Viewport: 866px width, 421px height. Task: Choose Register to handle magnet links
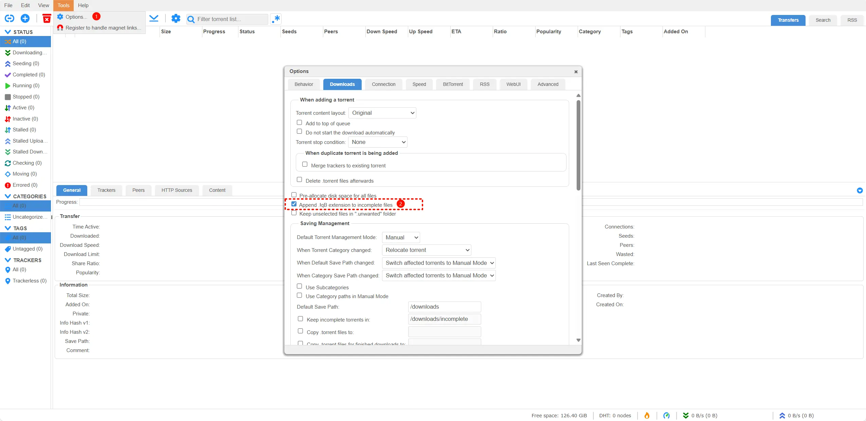(x=103, y=28)
